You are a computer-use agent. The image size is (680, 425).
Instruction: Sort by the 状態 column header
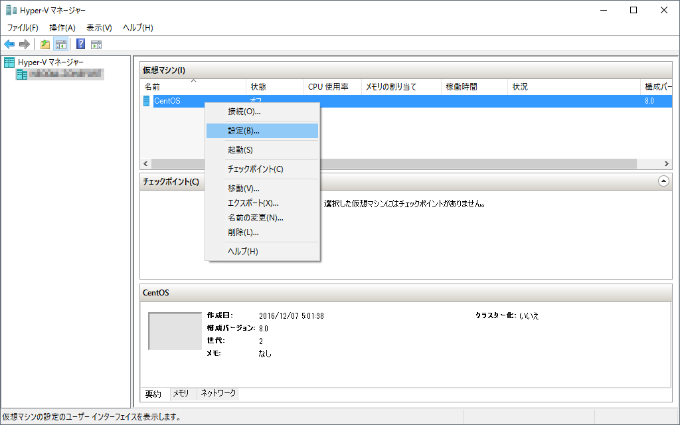[275, 87]
